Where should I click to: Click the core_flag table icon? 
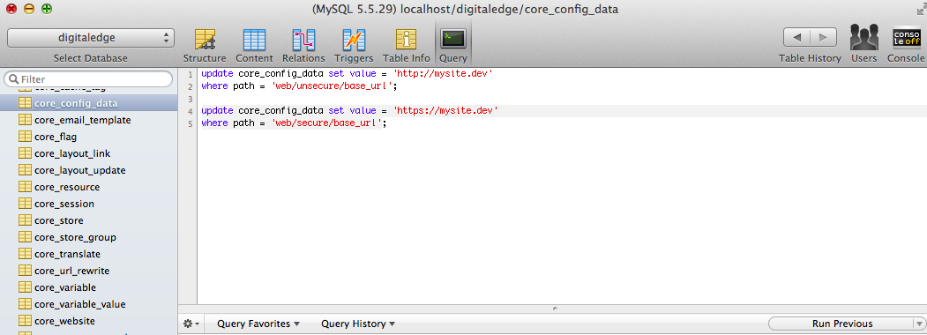[25, 137]
